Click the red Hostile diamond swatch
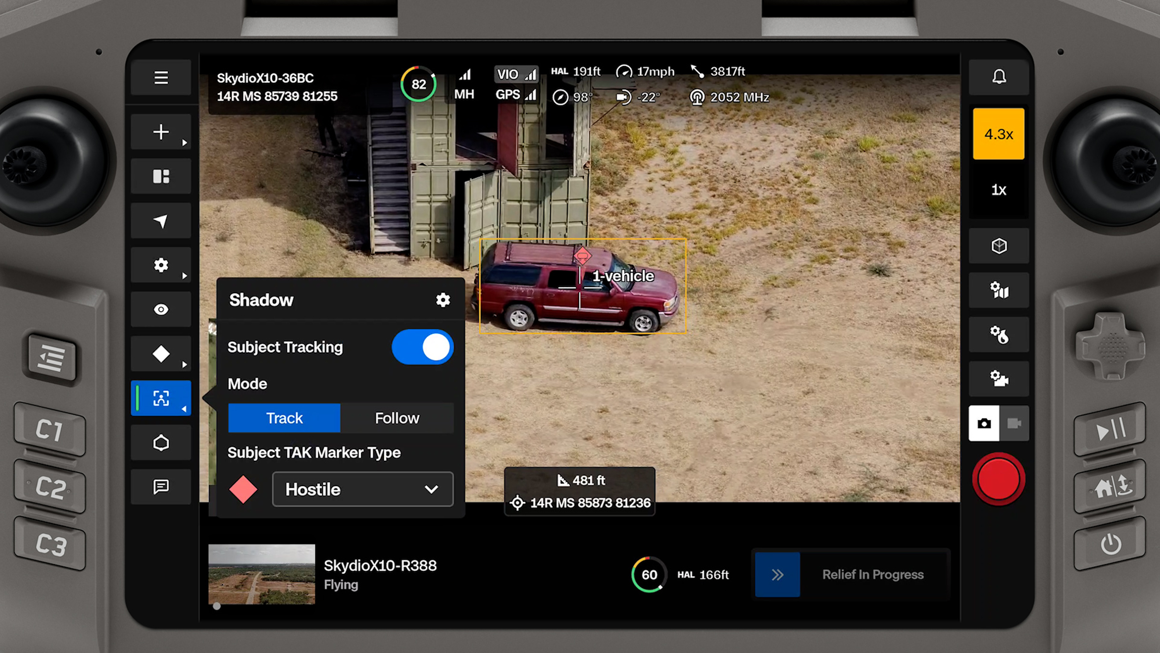 pos(243,489)
